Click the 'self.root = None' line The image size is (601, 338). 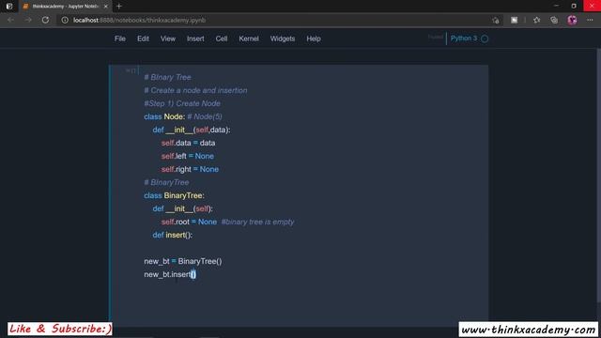(x=189, y=222)
